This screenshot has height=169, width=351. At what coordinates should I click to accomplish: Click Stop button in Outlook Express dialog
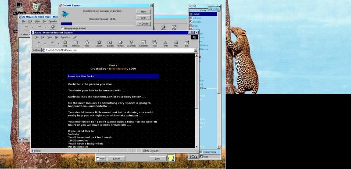(x=143, y=18)
